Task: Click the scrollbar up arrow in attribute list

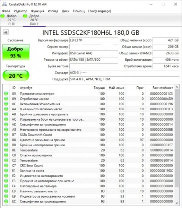Action: (177, 87)
